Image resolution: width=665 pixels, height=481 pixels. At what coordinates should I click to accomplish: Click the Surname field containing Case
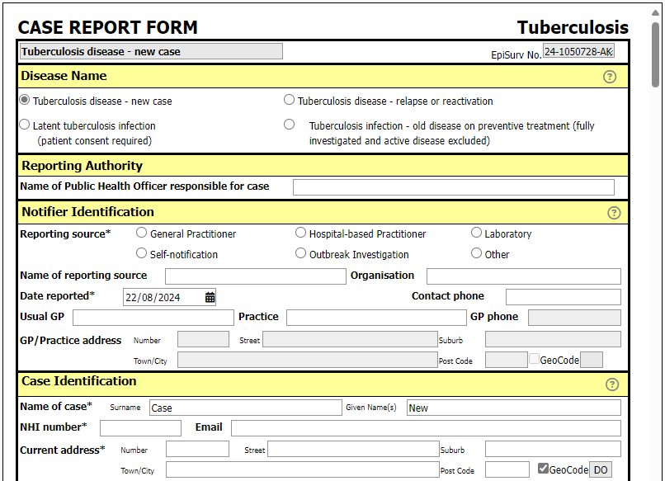point(246,408)
